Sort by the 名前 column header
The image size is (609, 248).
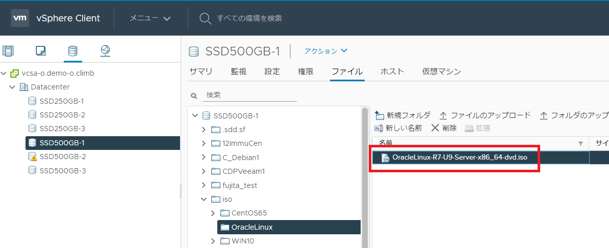(x=386, y=143)
